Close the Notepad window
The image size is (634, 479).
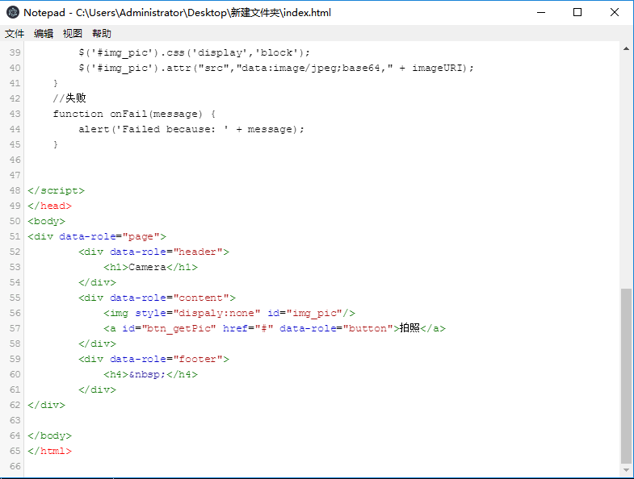pos(614,13)
